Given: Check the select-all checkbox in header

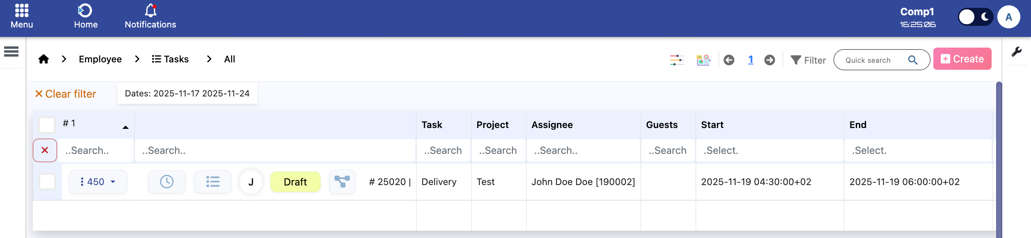Looking at the screenshot, I should coord(47,125).
